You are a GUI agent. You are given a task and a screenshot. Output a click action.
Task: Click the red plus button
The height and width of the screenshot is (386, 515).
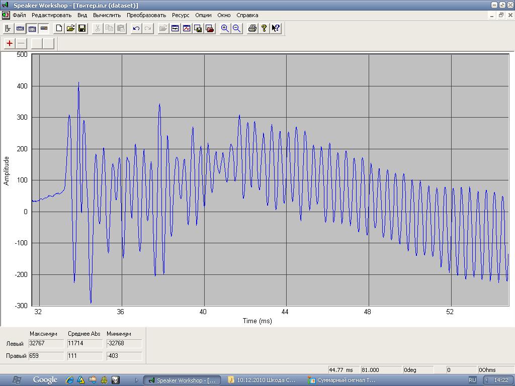coord(10,43)
